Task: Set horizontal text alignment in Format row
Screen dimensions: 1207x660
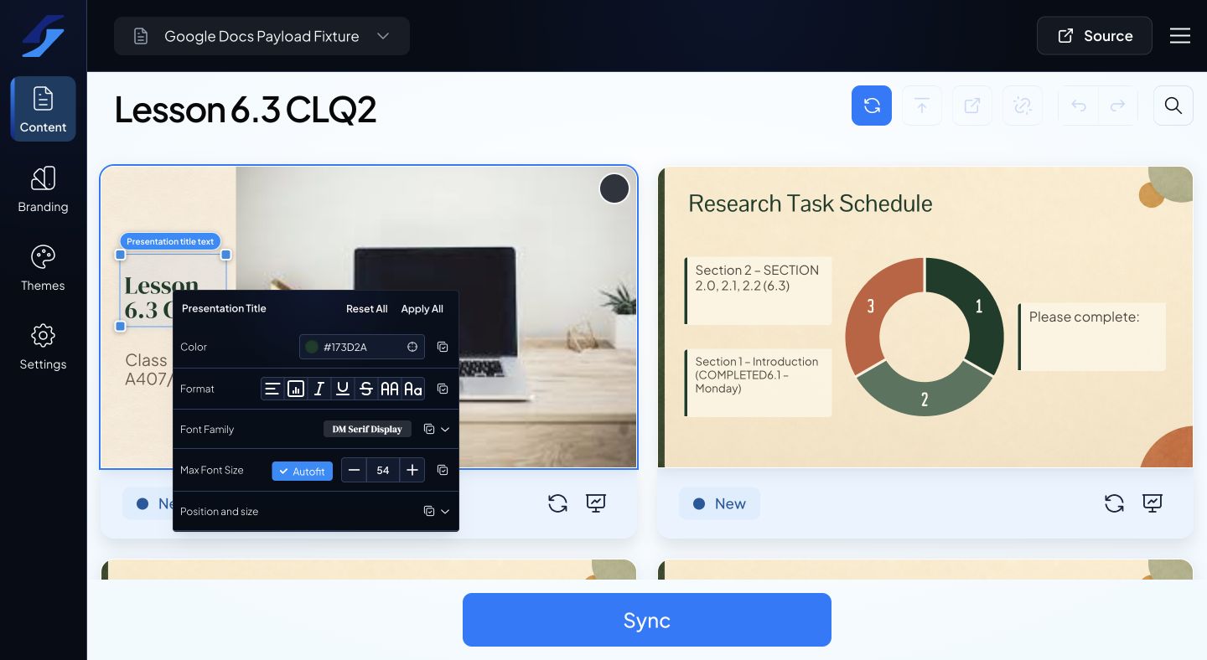Action: tap(272, 389)
